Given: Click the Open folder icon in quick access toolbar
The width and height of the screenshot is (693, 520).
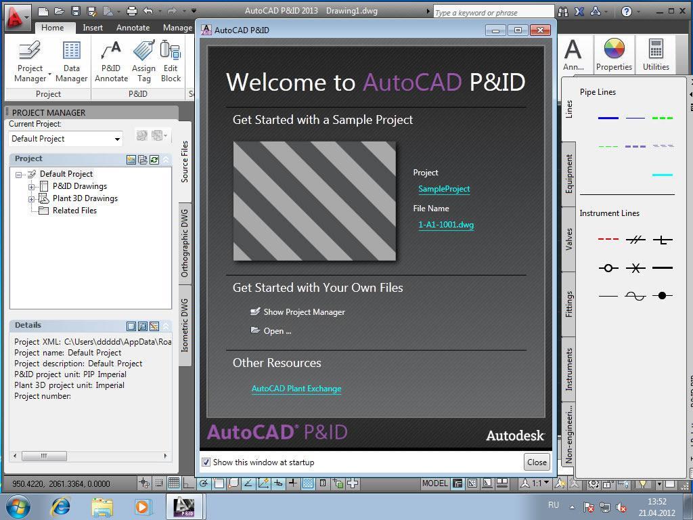Looking at the screenshot, I should pyautogui.click(x=60, y=11).
